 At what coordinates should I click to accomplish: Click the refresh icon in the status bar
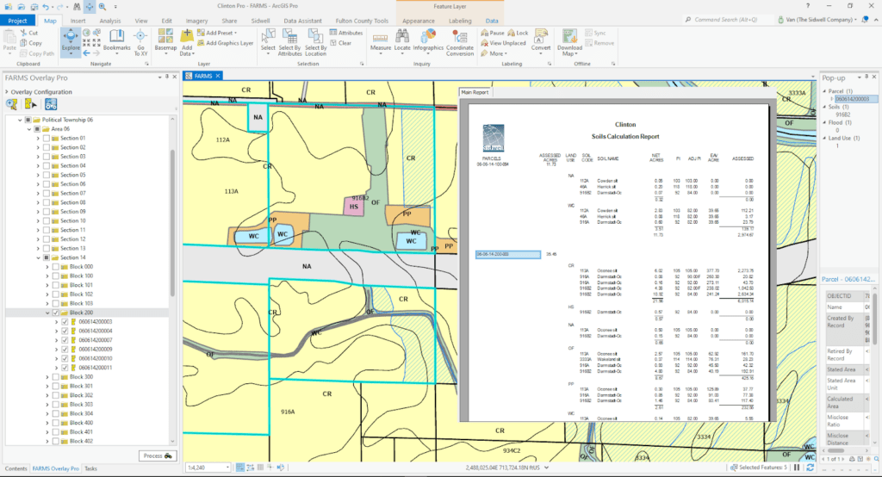click(x=810, y=468)
